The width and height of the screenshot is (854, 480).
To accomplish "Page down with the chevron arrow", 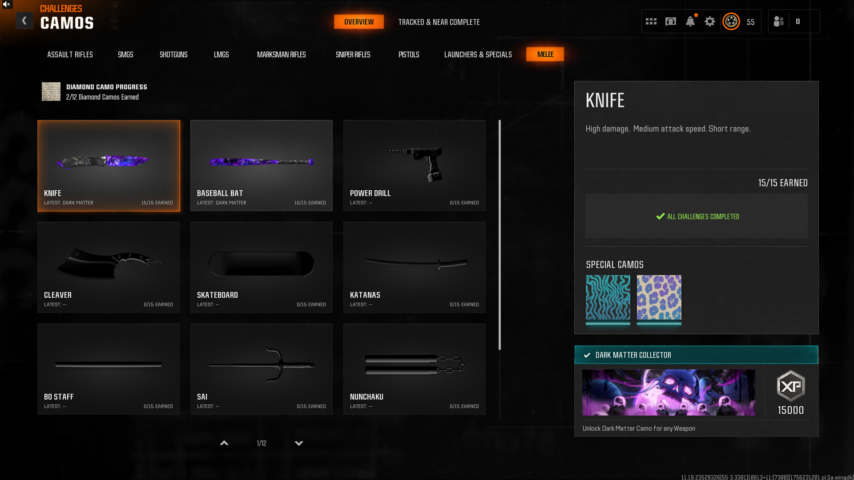I will 299,443.
